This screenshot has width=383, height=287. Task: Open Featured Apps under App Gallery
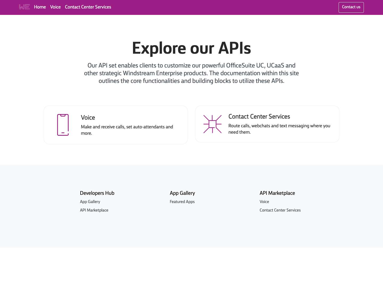pos(182,202)
